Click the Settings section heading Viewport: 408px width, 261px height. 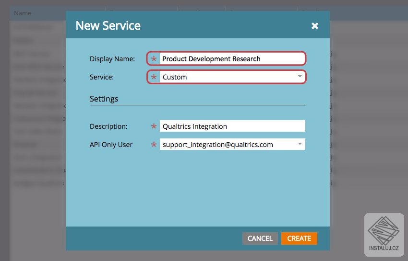tap(104, 99)
